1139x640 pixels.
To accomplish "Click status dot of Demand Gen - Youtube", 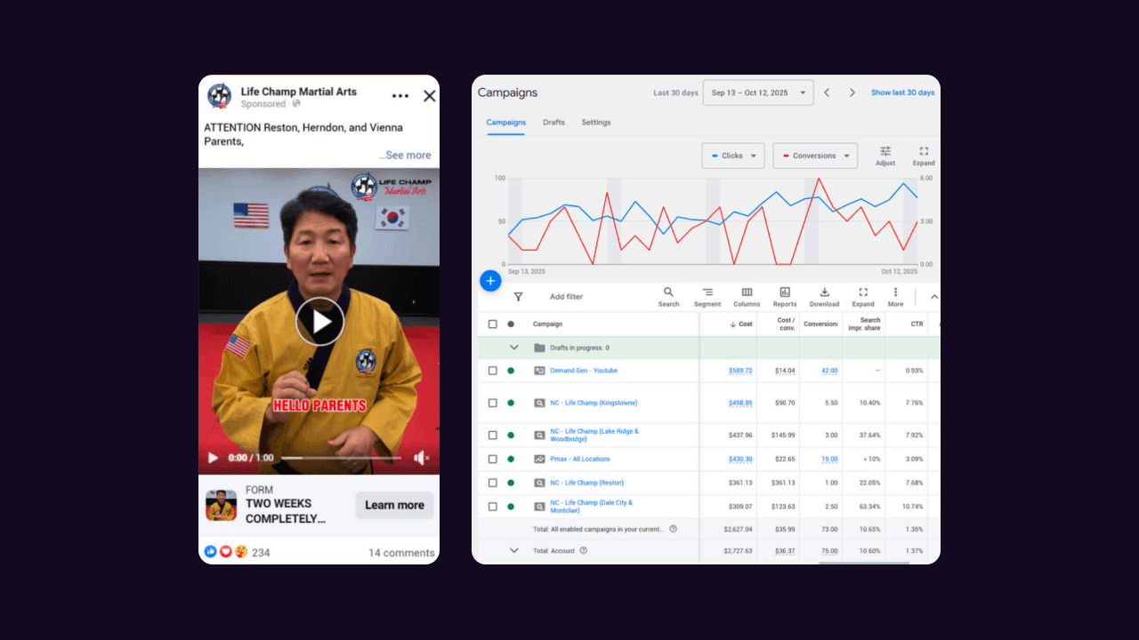I will 511,371.
